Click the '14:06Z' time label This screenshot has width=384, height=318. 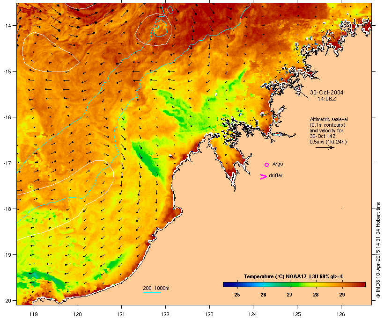327,99
